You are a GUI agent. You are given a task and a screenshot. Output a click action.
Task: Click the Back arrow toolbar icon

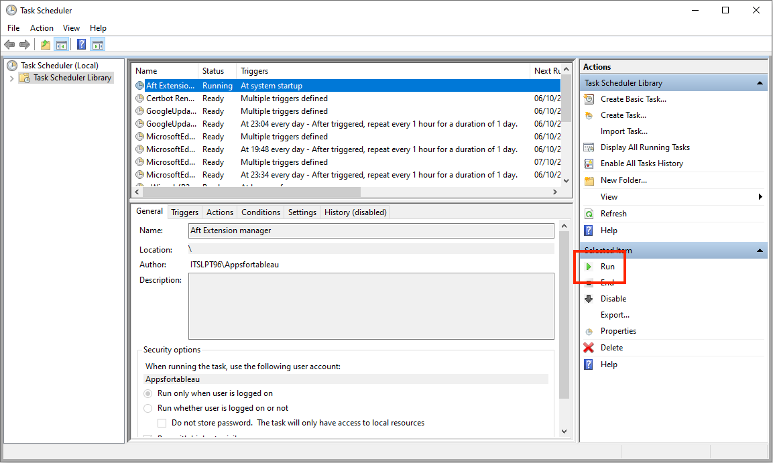pos(9,45)
